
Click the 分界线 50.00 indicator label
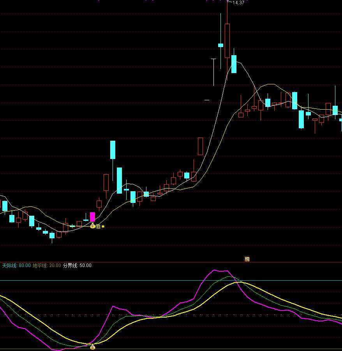[77, 265]
